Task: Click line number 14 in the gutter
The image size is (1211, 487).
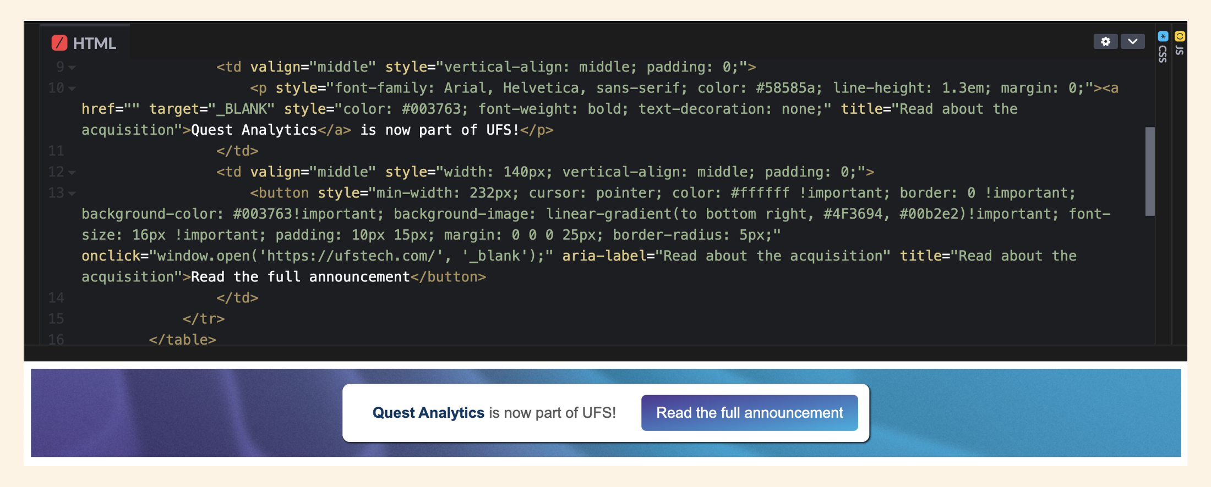Action: pos(56,298)
